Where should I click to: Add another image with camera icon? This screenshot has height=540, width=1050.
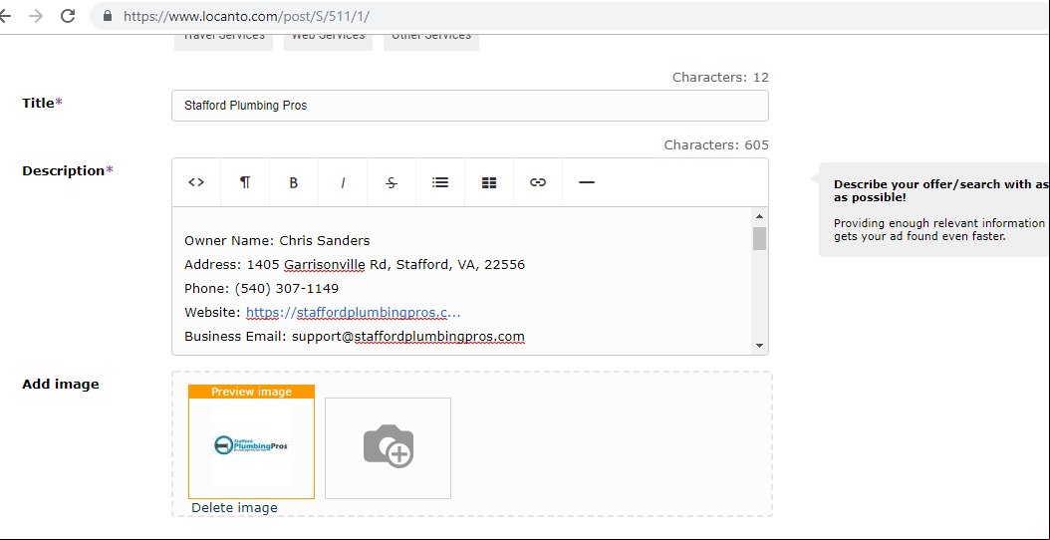388,447
